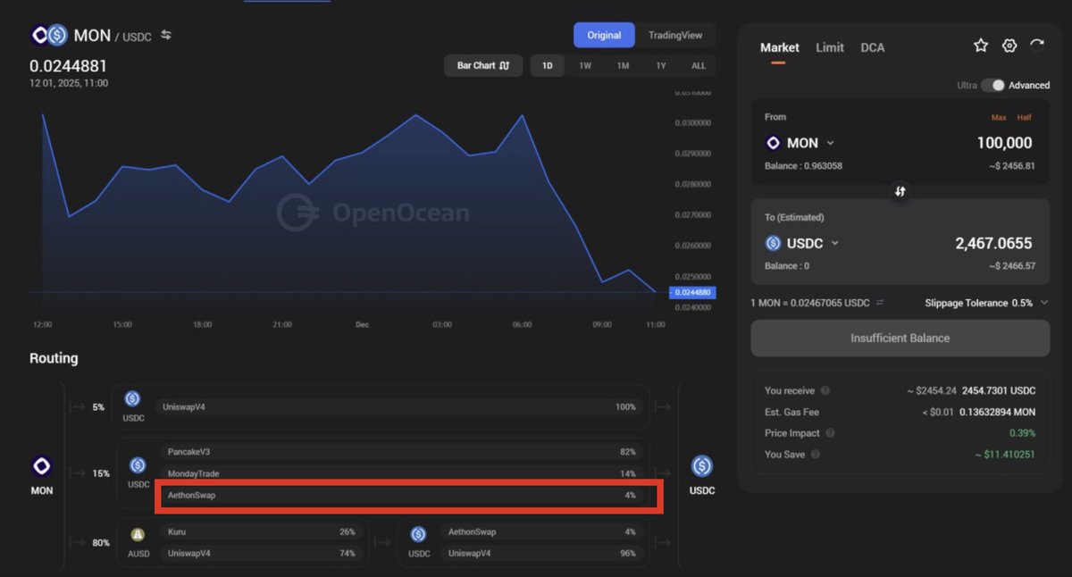Swap the MON/USDC pair direction icon
Image resolution: width=1072 pixels, height=577 pixels.
pos(165,35)
